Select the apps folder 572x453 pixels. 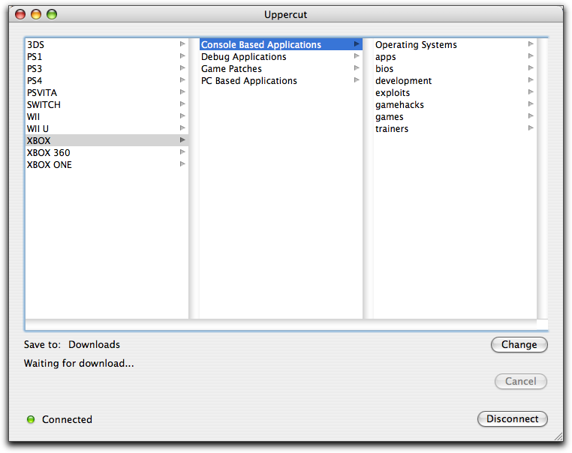point(455,56)
